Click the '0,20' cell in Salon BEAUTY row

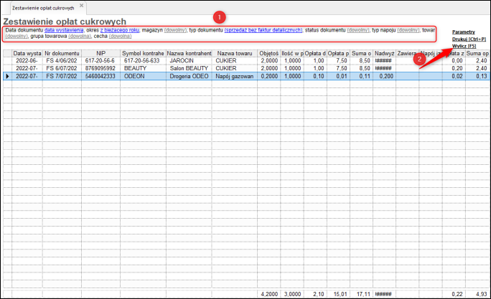454,68
